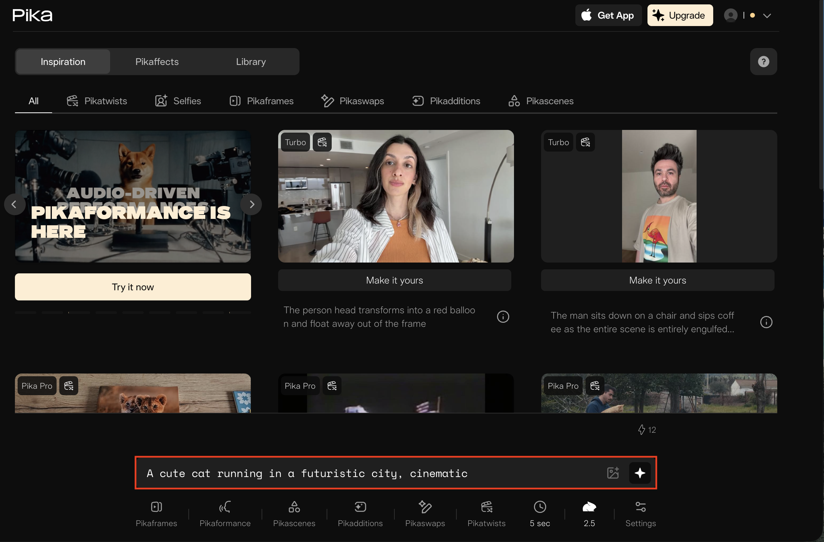This screenshot has width=824, height=542.
Task: Filter inspiration by Selfies category
Action: click(x=178, y=101)
